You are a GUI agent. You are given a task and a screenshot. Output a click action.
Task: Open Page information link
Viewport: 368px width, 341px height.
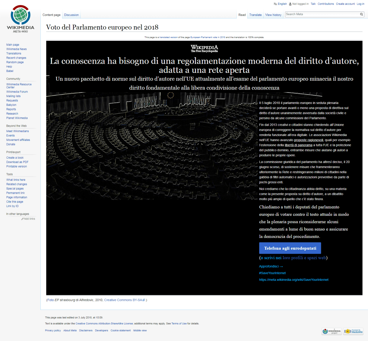17,197
